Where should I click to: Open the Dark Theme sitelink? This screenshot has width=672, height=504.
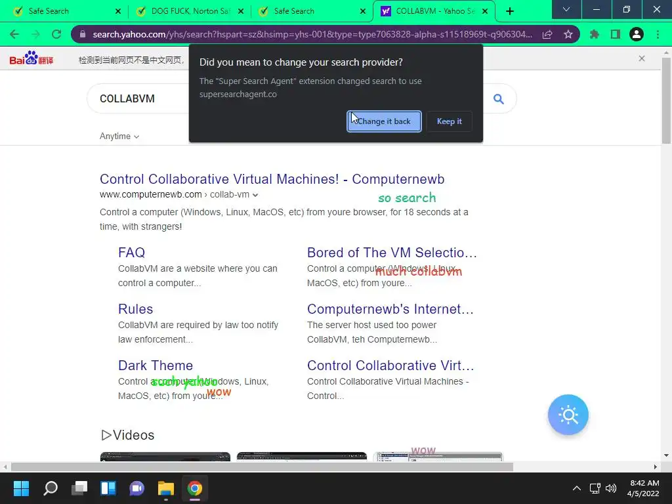[x=156, y=366]
